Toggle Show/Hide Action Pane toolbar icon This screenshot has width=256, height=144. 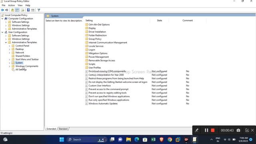coord(33,10)
